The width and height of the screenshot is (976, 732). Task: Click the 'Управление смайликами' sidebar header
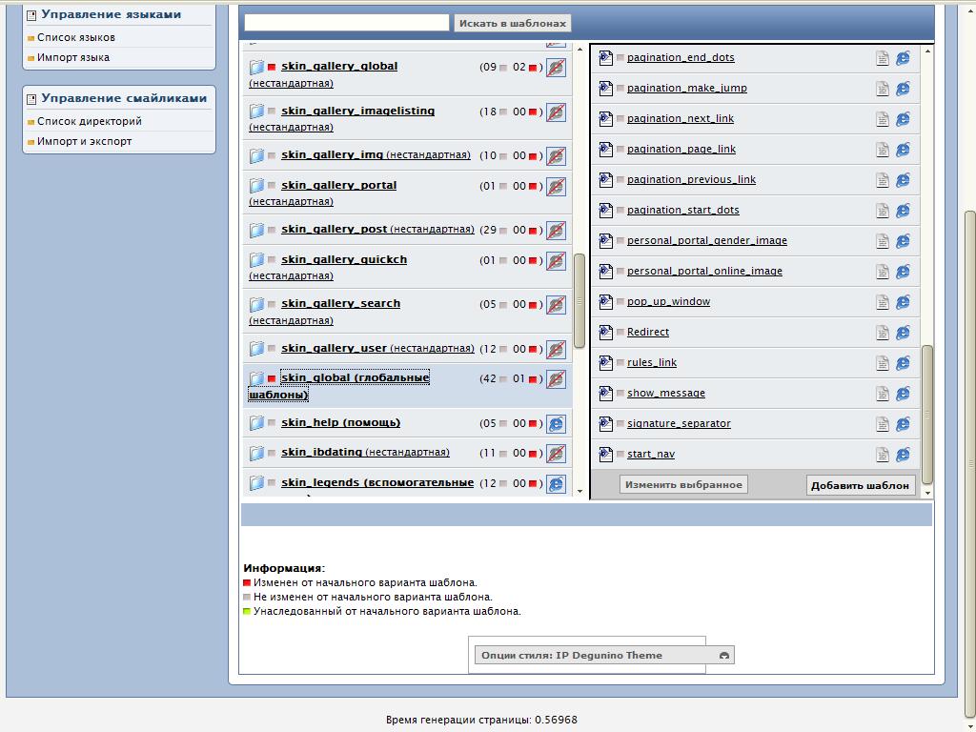pyautogui.click(x=124, y=98)
